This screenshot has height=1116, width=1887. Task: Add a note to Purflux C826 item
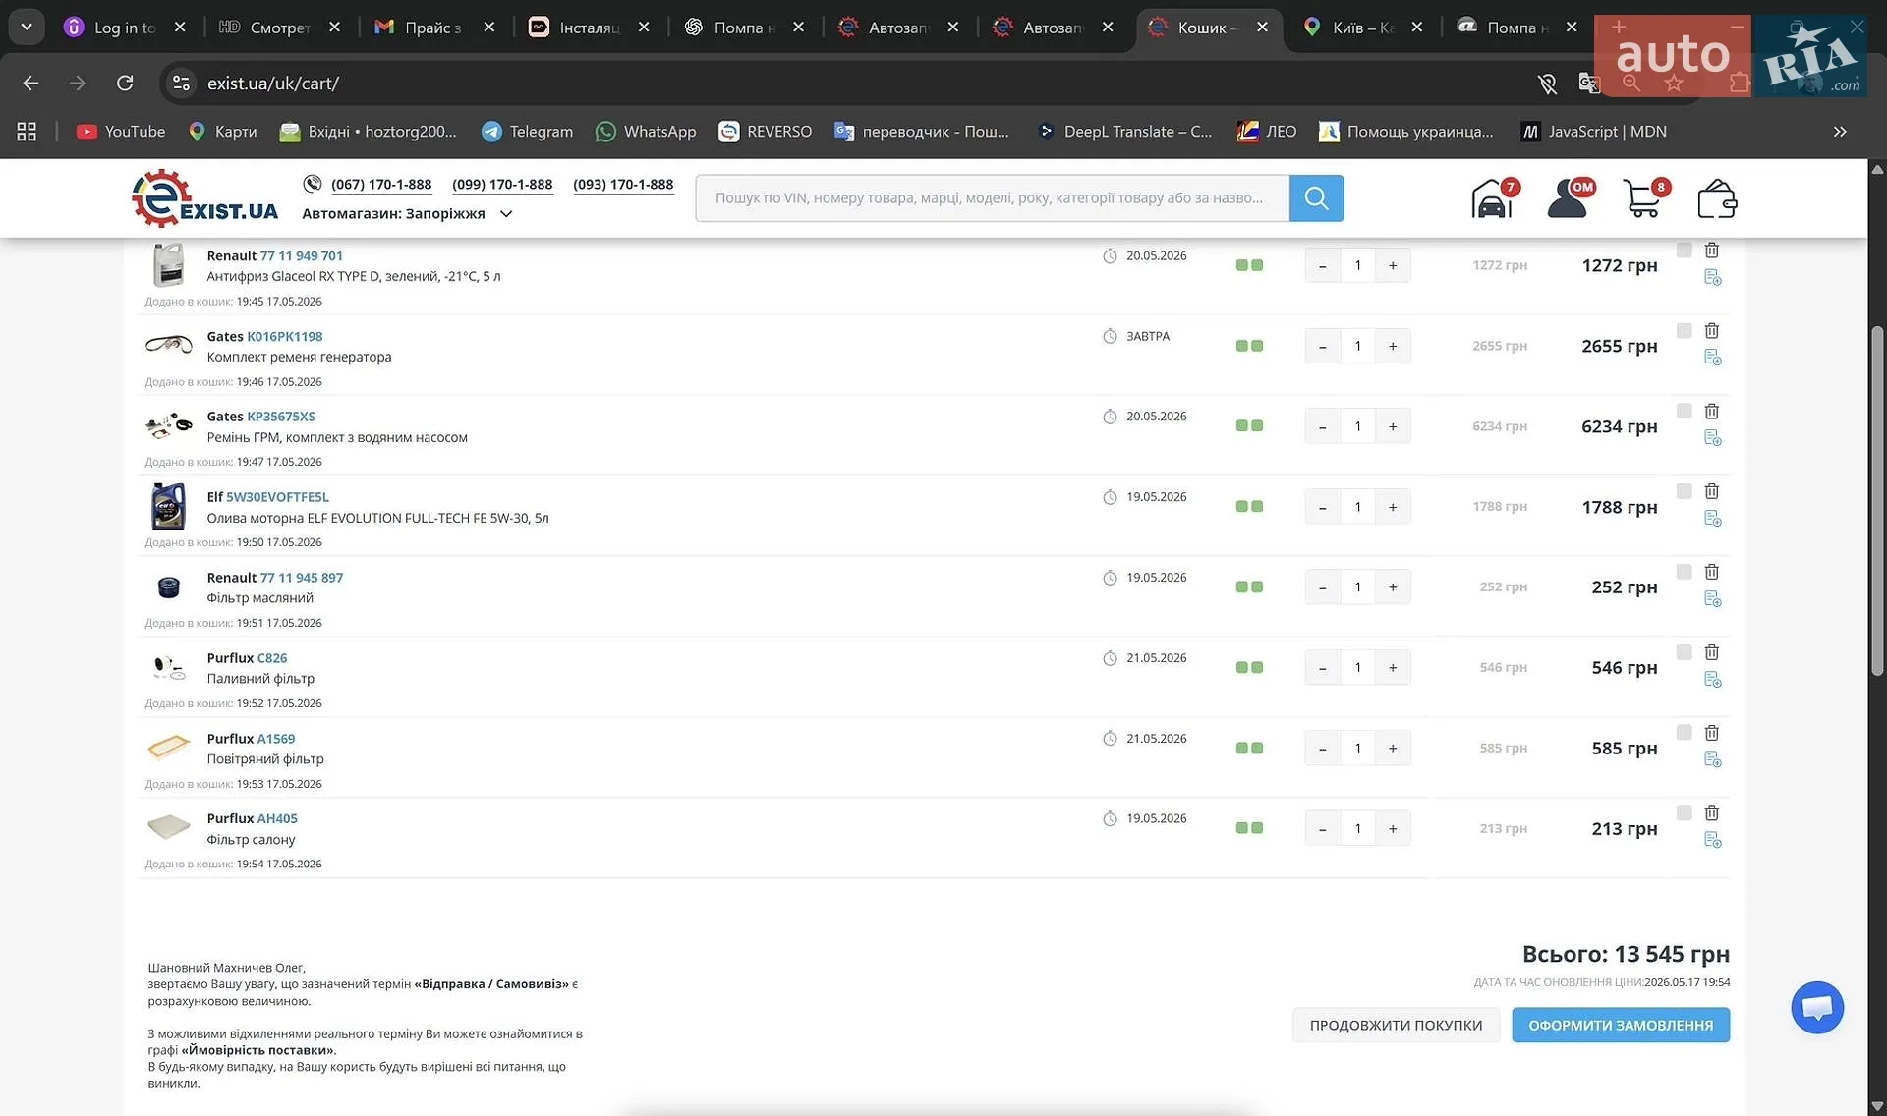click(x=1712, y=680)
